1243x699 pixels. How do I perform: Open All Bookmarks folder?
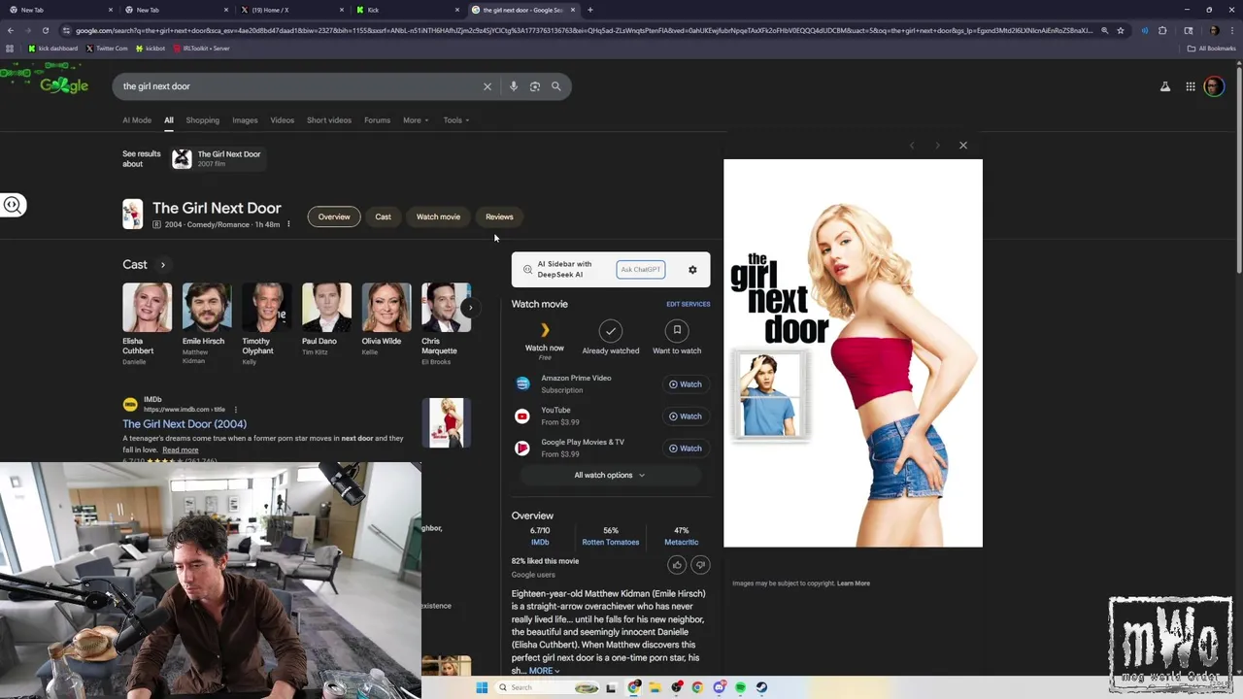(x=1211, y=48)
